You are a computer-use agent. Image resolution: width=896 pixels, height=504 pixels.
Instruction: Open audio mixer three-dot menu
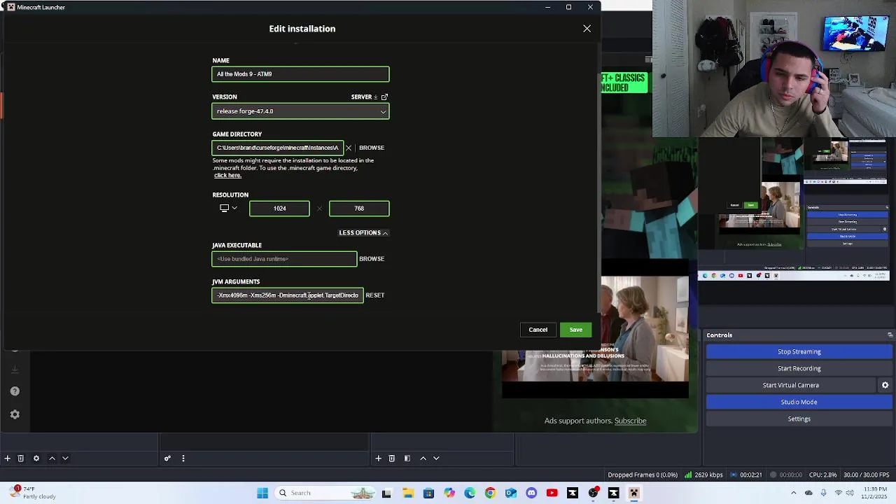point(183,458)
